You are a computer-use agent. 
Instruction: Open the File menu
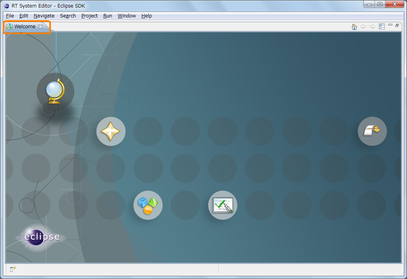pos(10,16)
